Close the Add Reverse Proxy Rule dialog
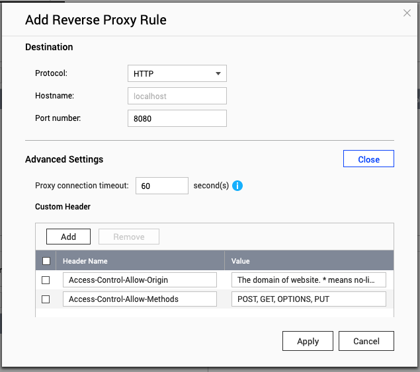This screenshot has height=372, width=420. tap(407, 13)
